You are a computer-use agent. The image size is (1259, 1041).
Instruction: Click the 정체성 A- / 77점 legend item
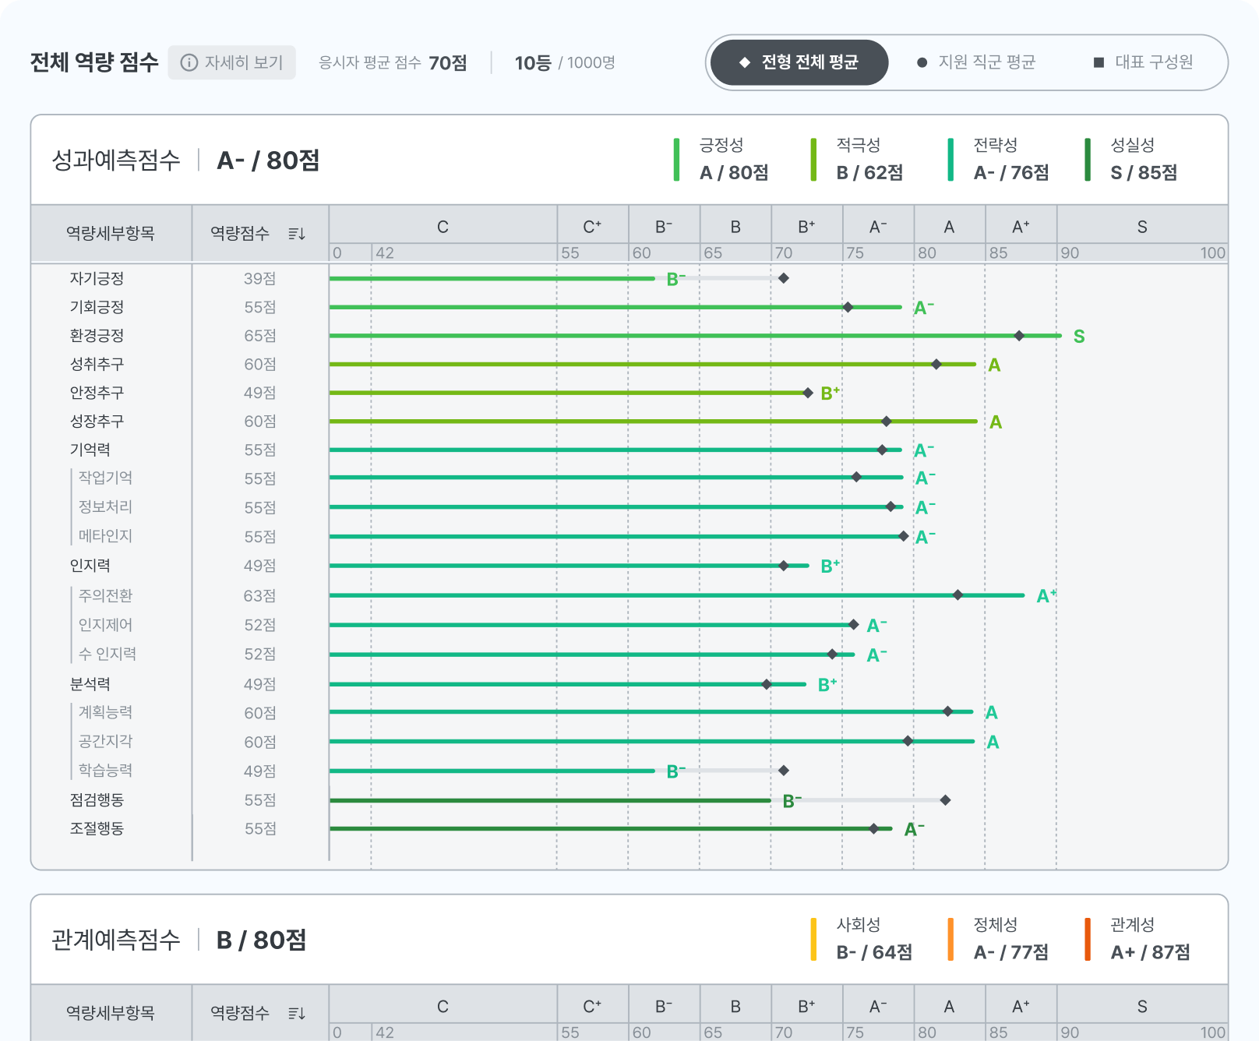tap(999, 939)
